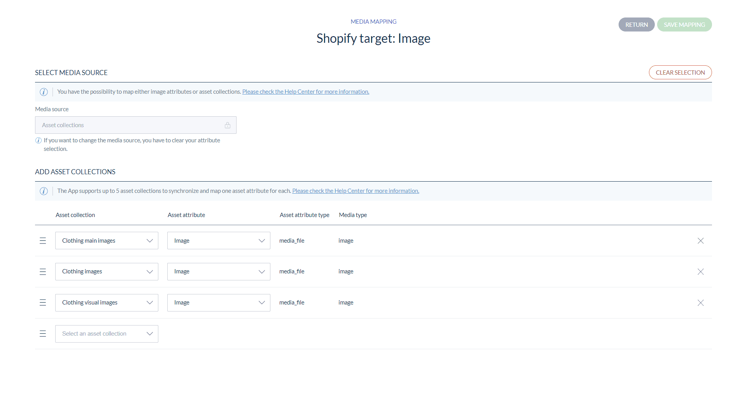
Task: Click the Select Media Source section title
Action: (71, 73)
